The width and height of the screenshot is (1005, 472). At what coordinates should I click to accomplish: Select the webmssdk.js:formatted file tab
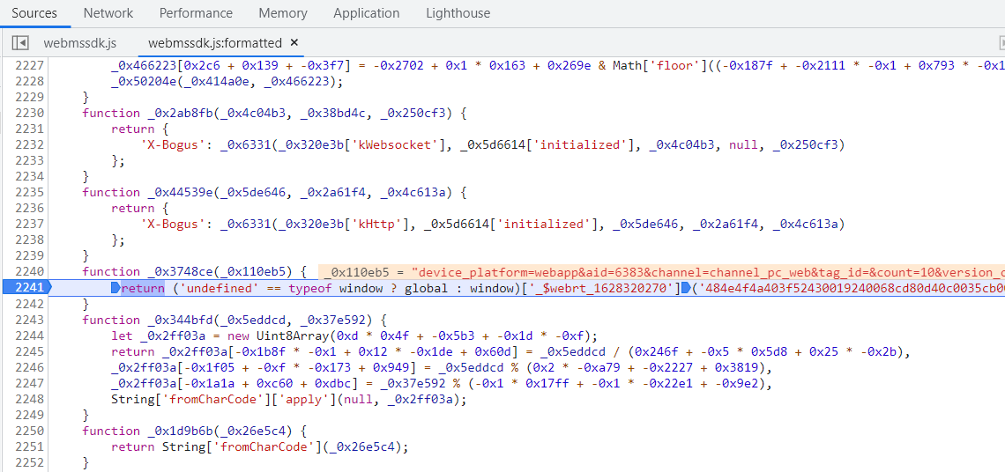(215, 43)
